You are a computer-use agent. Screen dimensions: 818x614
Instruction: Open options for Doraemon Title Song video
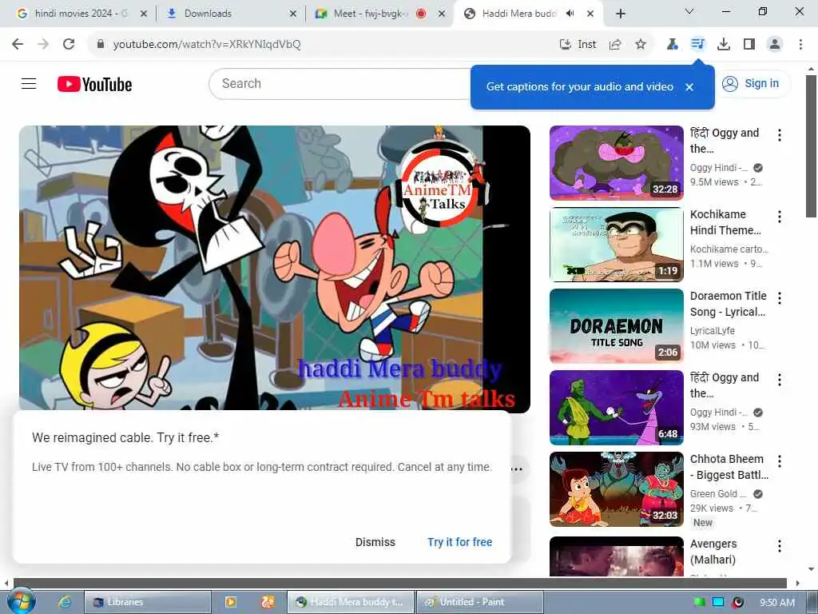[x=780, y=298]
